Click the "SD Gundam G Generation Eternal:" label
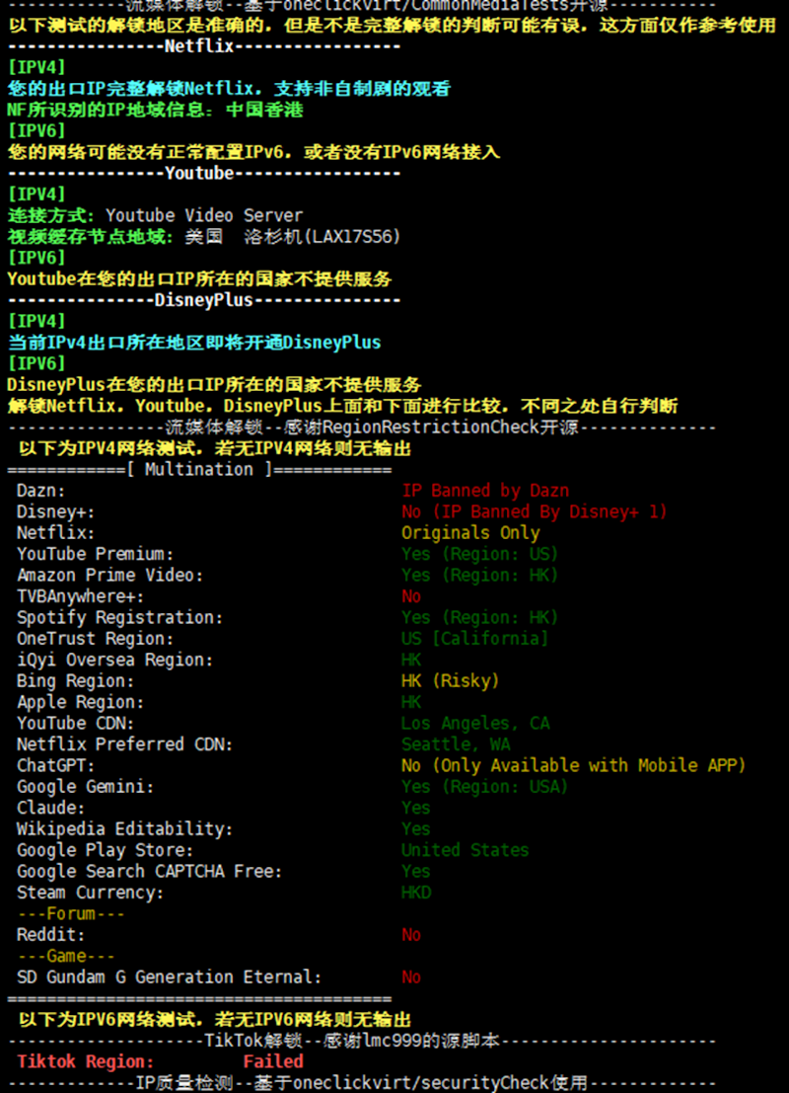The width and height of the screenshot is (789, 1093). pyautogui.click(x=169, y=977)
